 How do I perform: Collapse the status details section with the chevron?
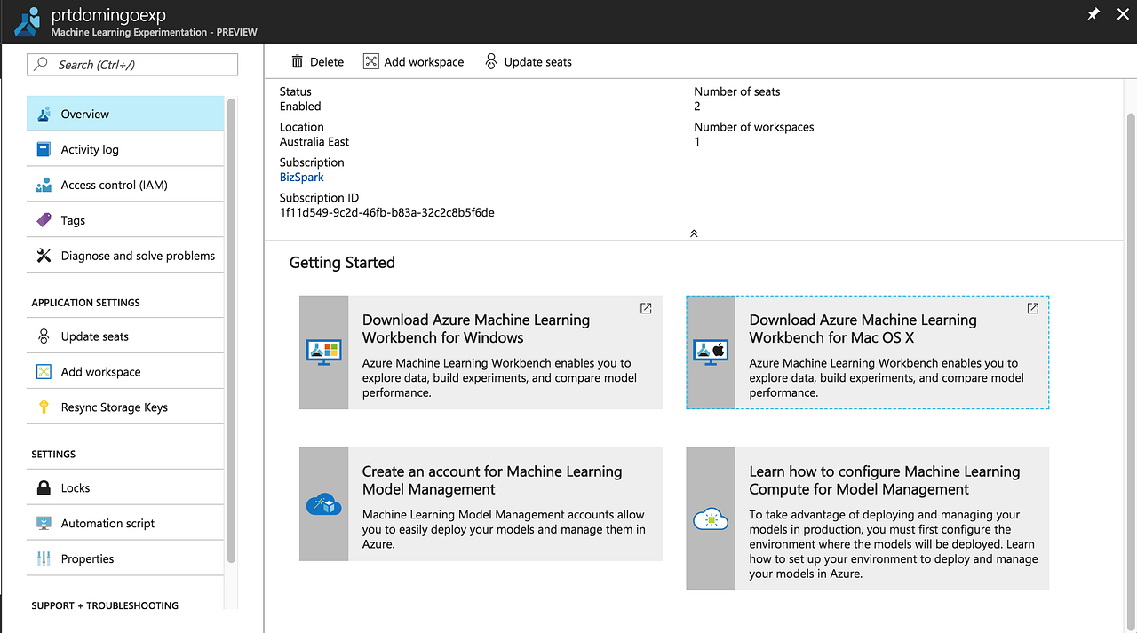point(693,233)
